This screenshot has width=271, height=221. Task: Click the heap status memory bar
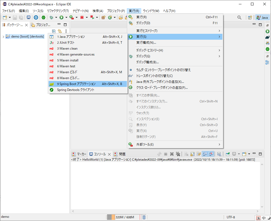[x=123, y=217]
